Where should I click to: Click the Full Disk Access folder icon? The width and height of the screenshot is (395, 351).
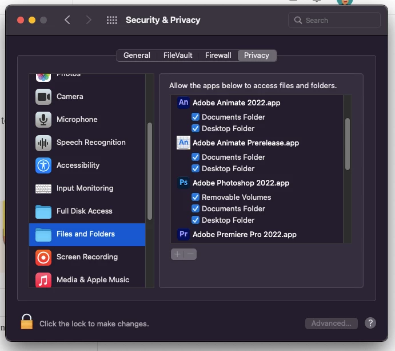pos(43,211)
